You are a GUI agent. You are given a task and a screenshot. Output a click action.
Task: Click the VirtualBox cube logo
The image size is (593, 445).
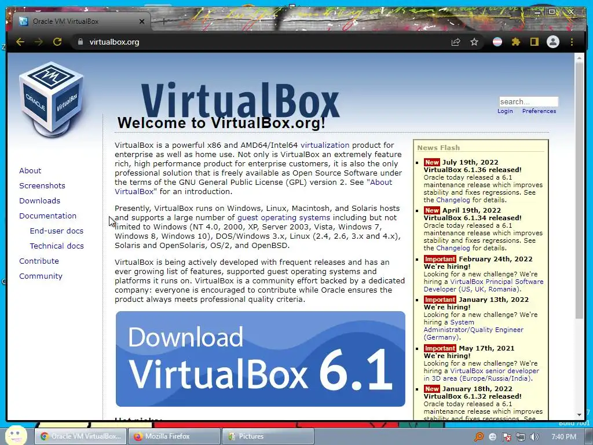click(x=52, y=99)
